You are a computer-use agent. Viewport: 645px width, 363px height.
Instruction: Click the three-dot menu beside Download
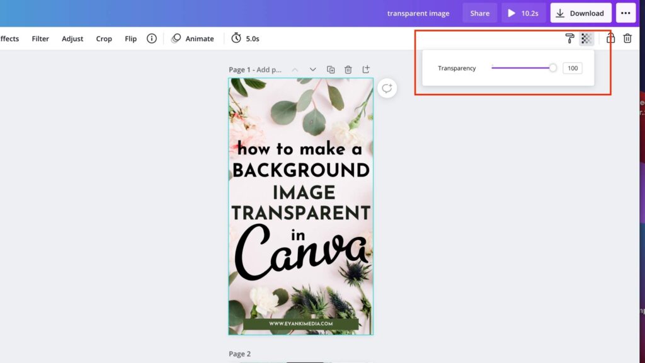pyautogui.click(x=625, y=13)
